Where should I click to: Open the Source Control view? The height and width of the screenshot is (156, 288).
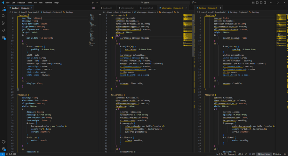(x=4, y=23)
